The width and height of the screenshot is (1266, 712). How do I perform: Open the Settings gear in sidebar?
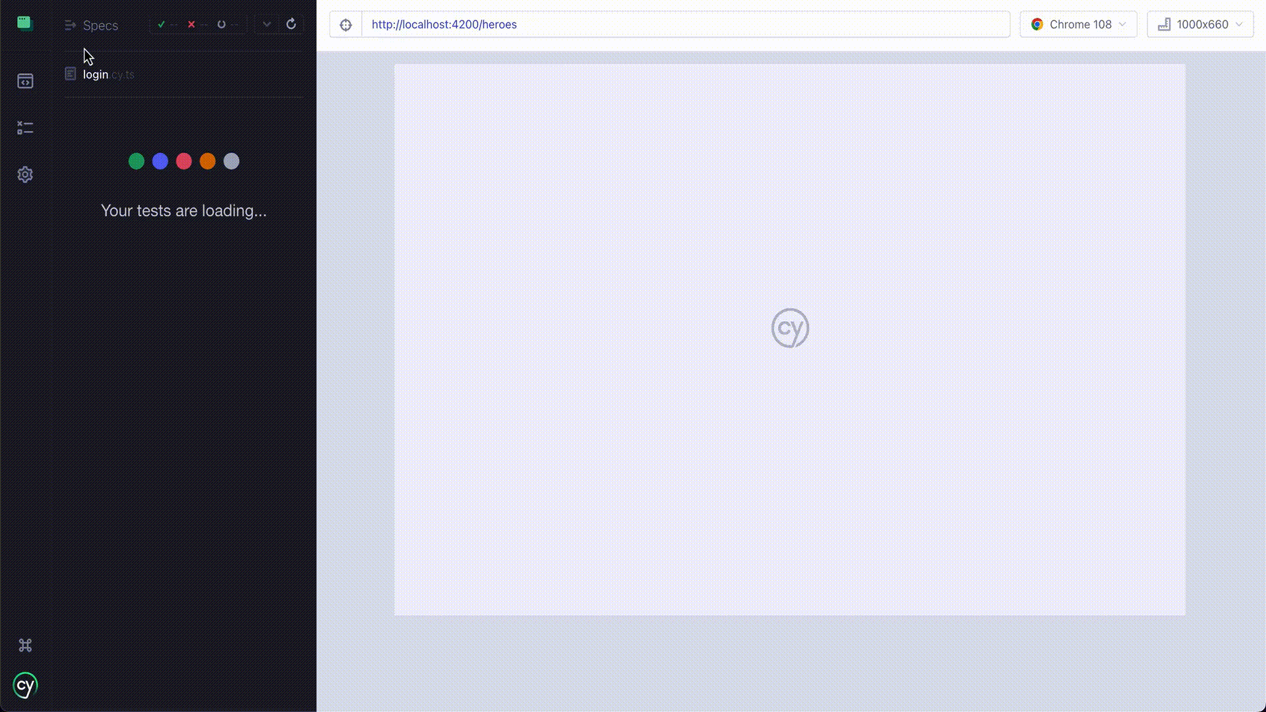click(25, 175)
